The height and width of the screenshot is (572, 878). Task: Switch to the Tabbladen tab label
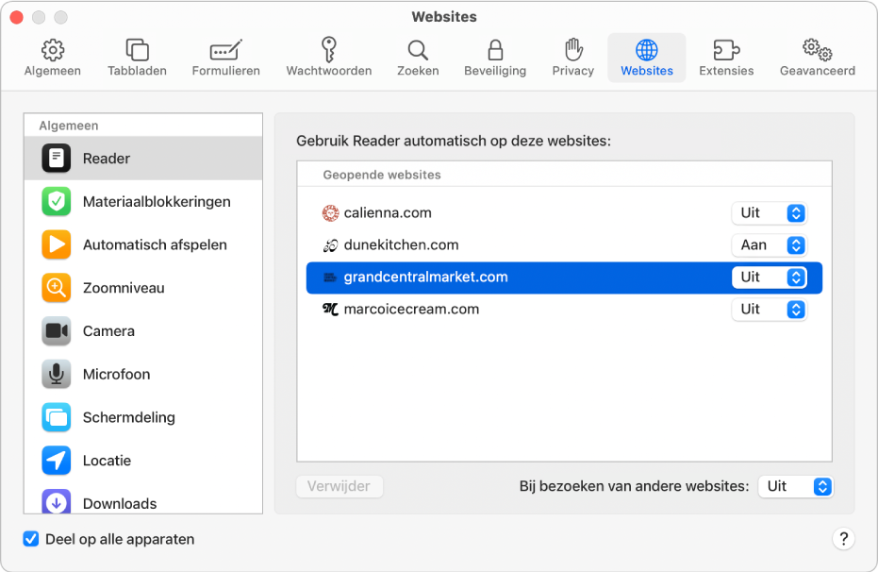tap(137, 71)
